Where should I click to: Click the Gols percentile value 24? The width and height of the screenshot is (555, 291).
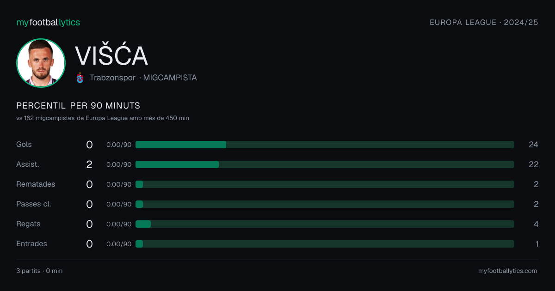[533, 145]
